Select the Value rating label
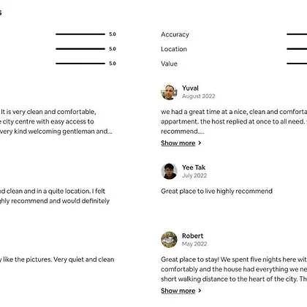 [x=169, y=64]
